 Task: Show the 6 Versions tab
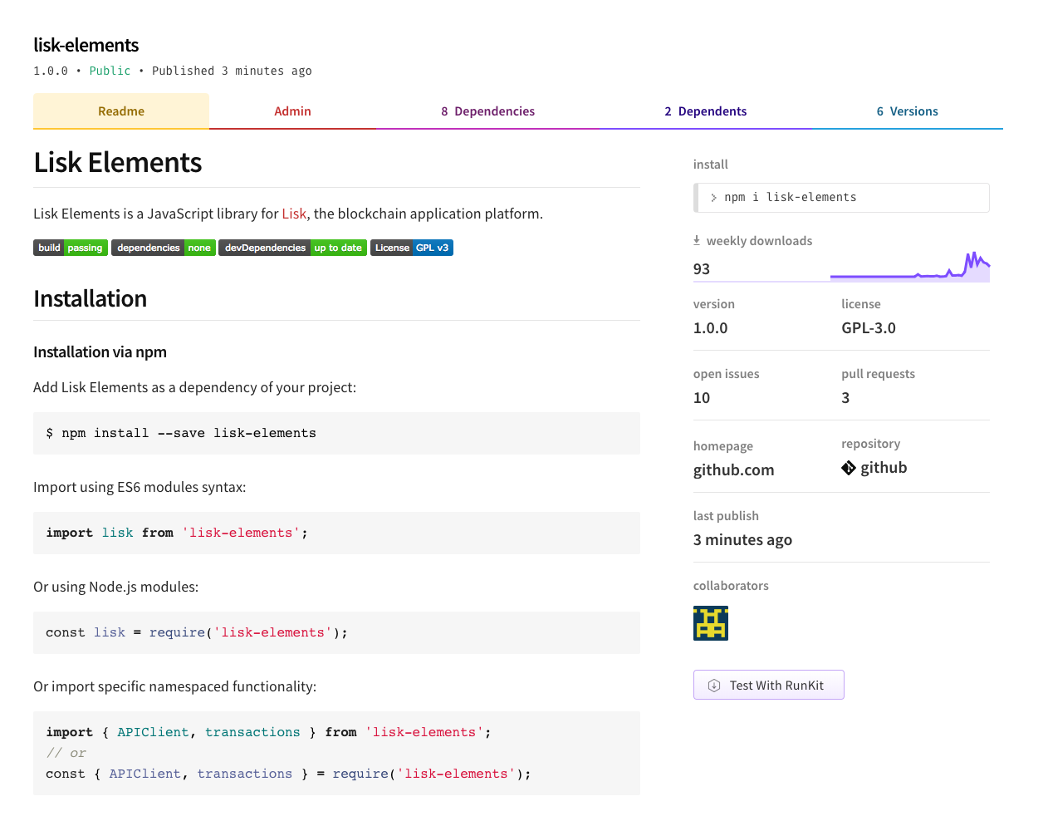click(x=907, y=111)
